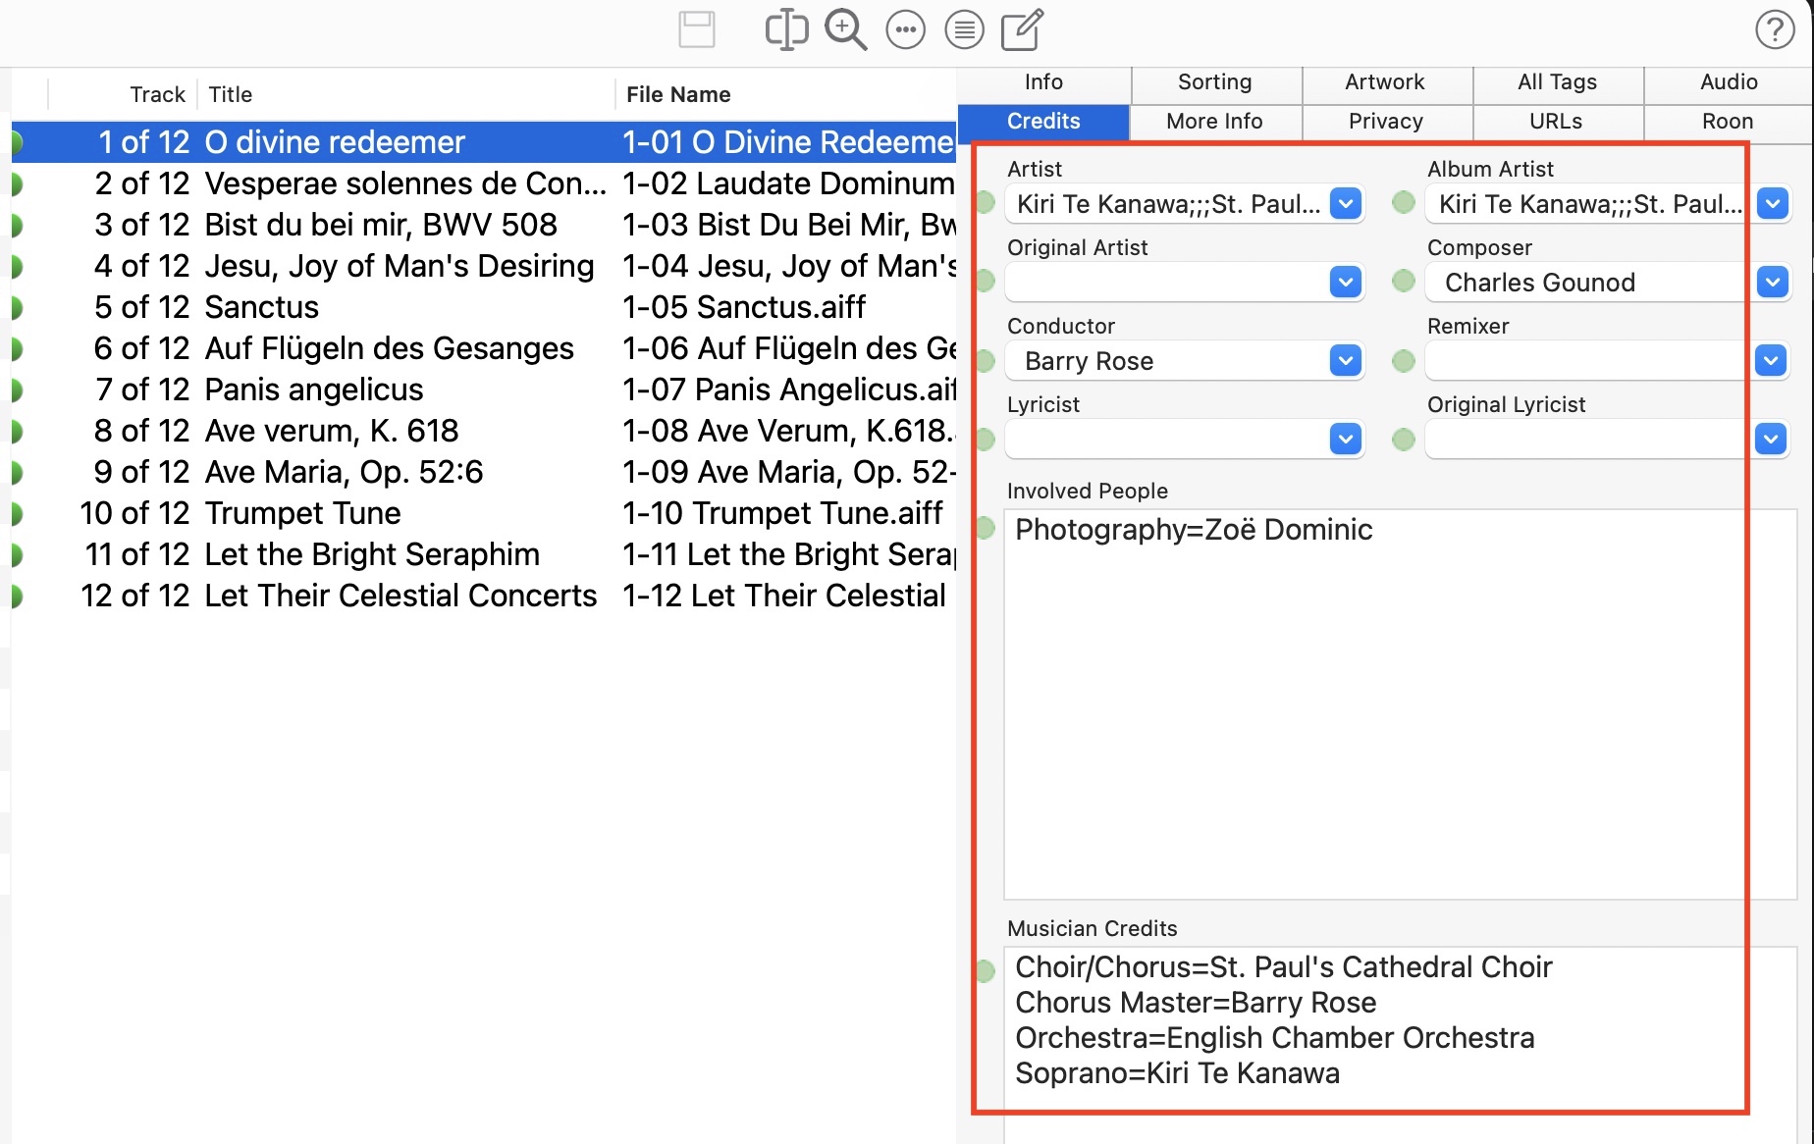Viewport: 1814px width, 1144px height.
Task: Sort the list by the Title column header
Action: coord(231,94)
